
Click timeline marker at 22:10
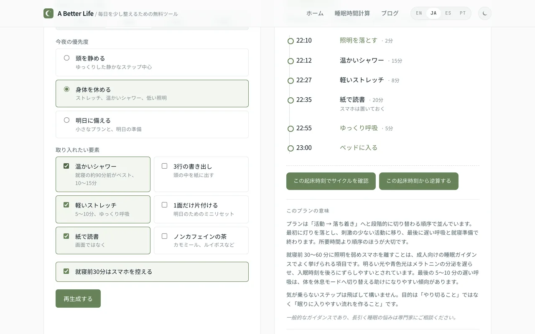pyautogui.click(x=290, y=41)
